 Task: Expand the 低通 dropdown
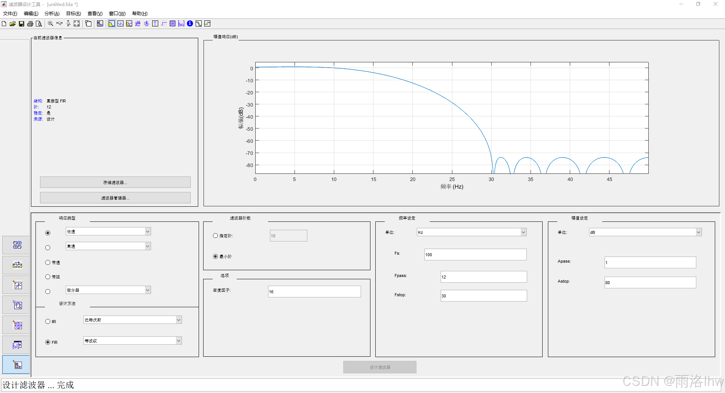pos(148,231)
